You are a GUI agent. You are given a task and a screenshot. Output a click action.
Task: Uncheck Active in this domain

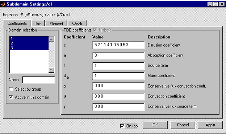pos(11,97)
